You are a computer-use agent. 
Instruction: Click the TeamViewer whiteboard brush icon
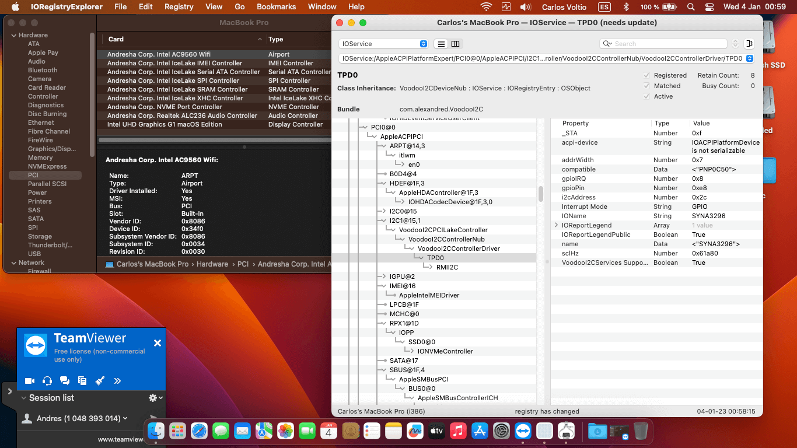pyautogui.click(x=100, y=381)
